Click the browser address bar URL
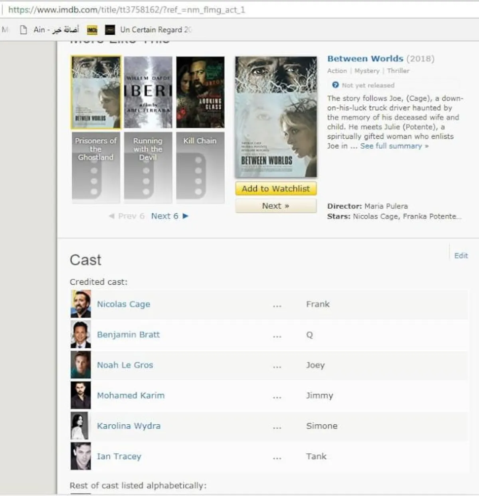 (x=127, y=10)
